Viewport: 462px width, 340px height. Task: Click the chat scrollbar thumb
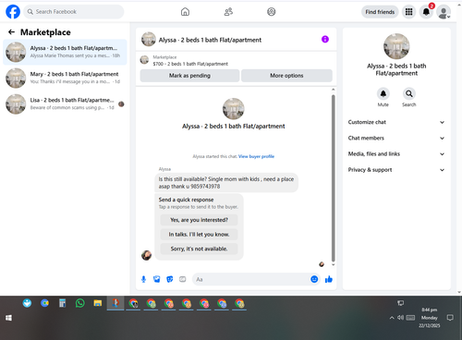(333, 178)
